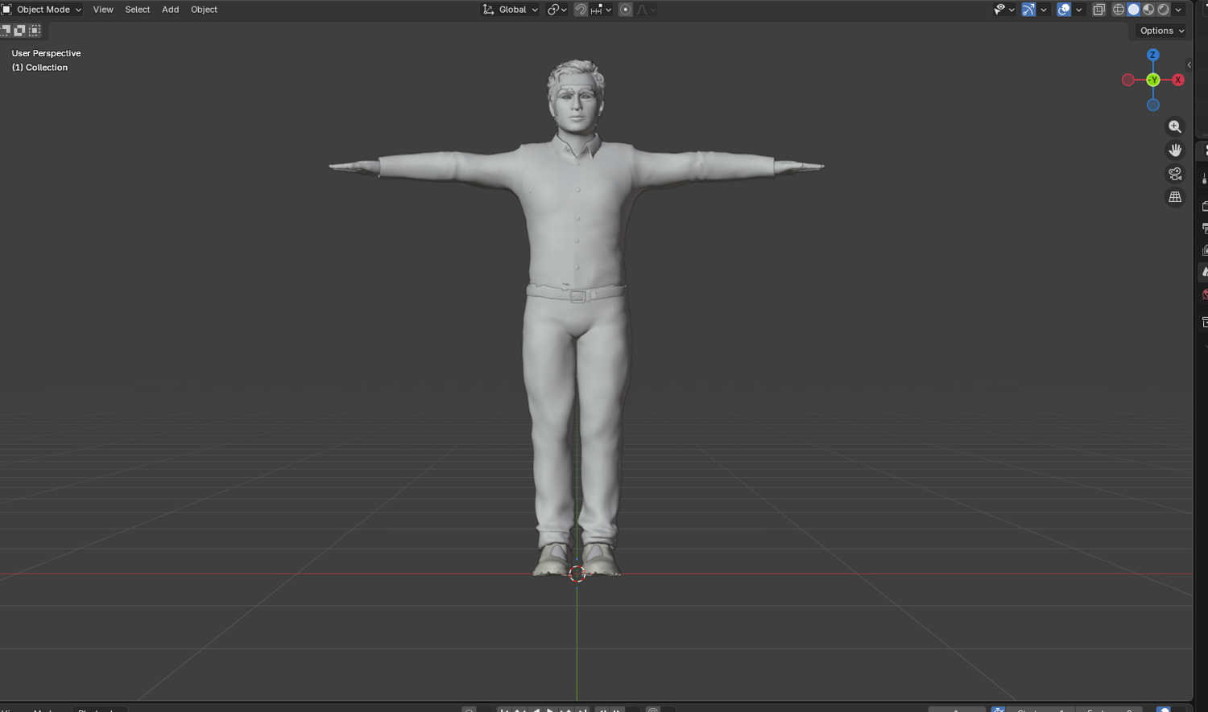
Task: Switch to rendered viewport shading
Action: (x=1163, y=10)
